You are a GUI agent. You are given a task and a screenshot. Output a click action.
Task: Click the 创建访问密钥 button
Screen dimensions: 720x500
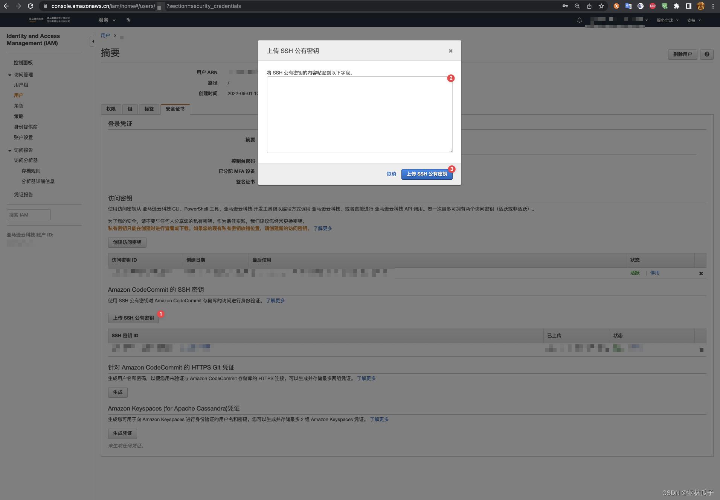click(127, 242)
